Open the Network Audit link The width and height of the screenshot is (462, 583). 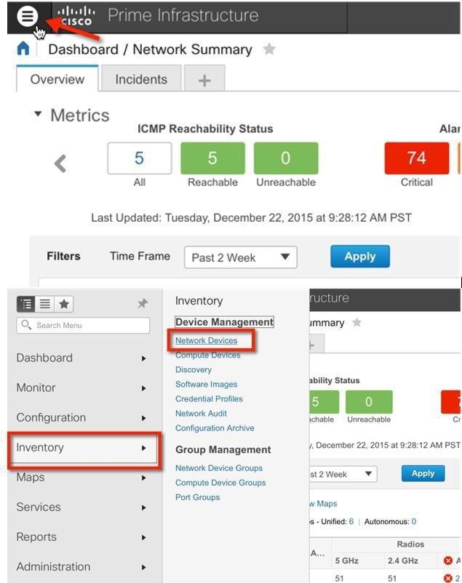click(x=201, y=413)
